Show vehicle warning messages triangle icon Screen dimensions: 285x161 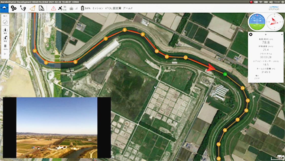tap(54, 8)
